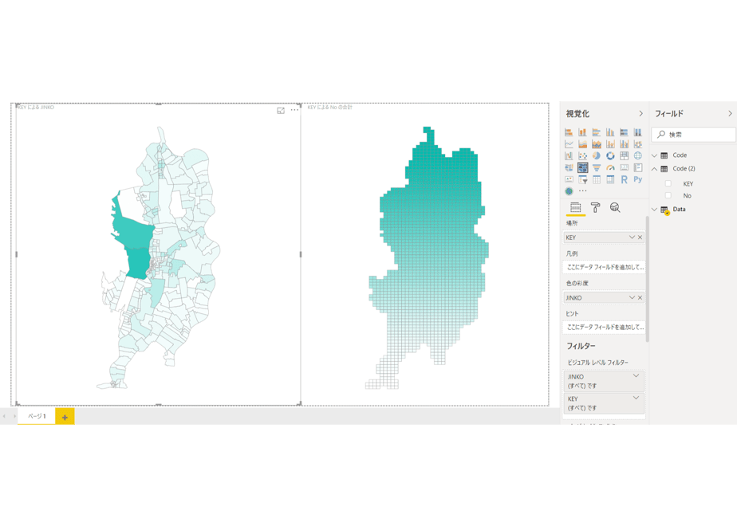This screenshot has width=737, height=526.
Task: Select the donut chart visual
Action: 610,155
